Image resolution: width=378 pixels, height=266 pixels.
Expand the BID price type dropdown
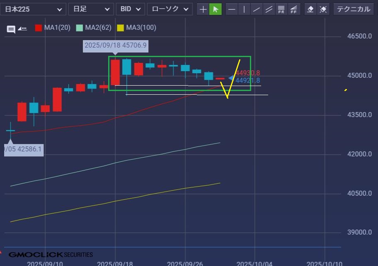(130, 9)
